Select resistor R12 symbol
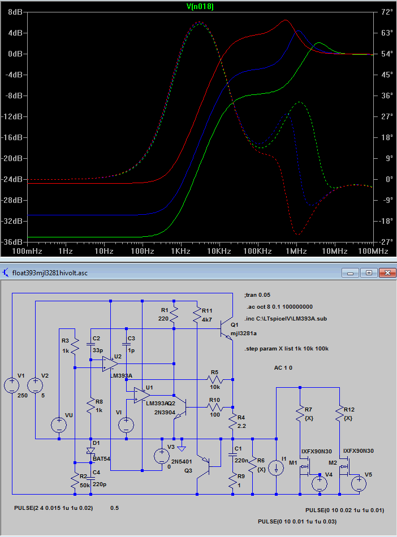Screen dimensions: 397x537 click(339, 413)
